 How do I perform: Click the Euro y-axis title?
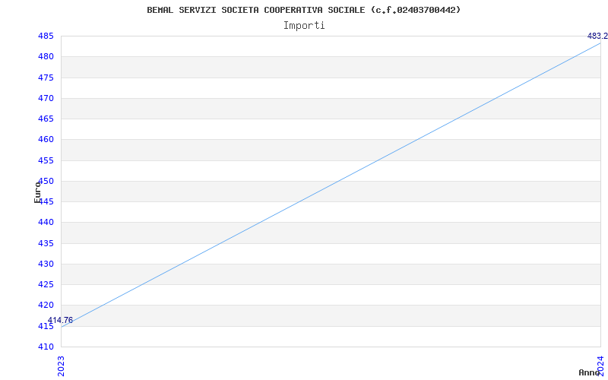(x=37, y=192)
